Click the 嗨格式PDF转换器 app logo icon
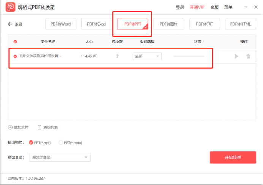263x185 pixels. point(10,7)
